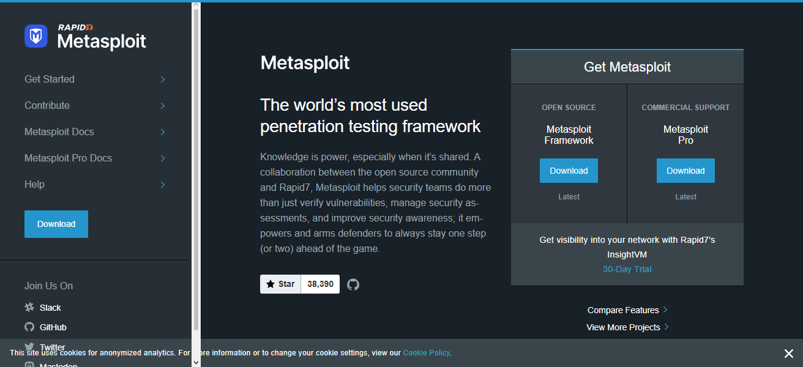Open the Get Started menu item
This screenshot has height=367, width=803.
coord(50,79)
